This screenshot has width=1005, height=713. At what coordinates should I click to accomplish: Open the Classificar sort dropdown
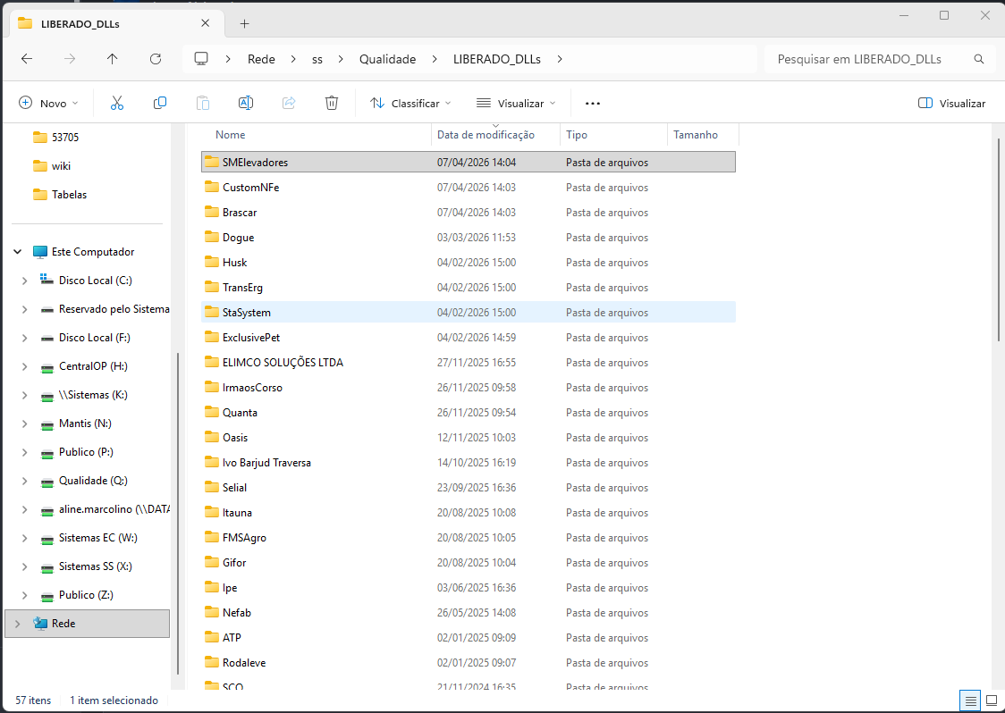tap(410, 103)
